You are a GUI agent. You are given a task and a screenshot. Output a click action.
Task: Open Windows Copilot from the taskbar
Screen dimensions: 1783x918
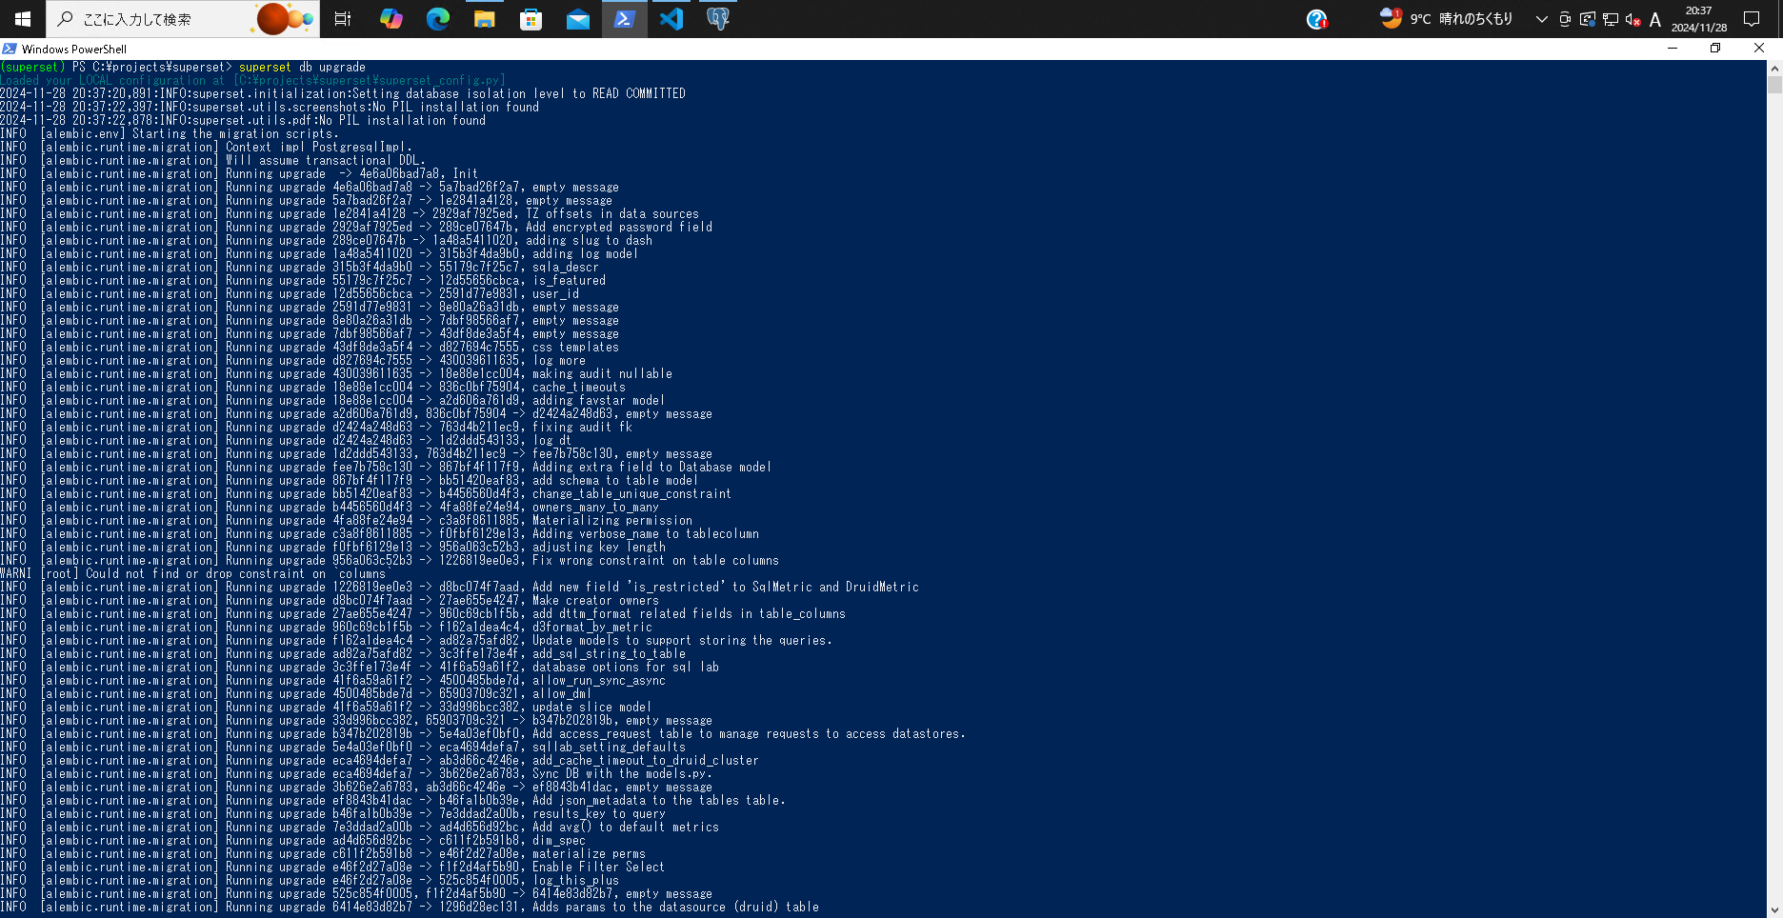tap(391, 19)
